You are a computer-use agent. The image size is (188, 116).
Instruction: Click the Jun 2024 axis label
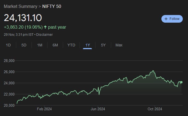pos(98,109)
